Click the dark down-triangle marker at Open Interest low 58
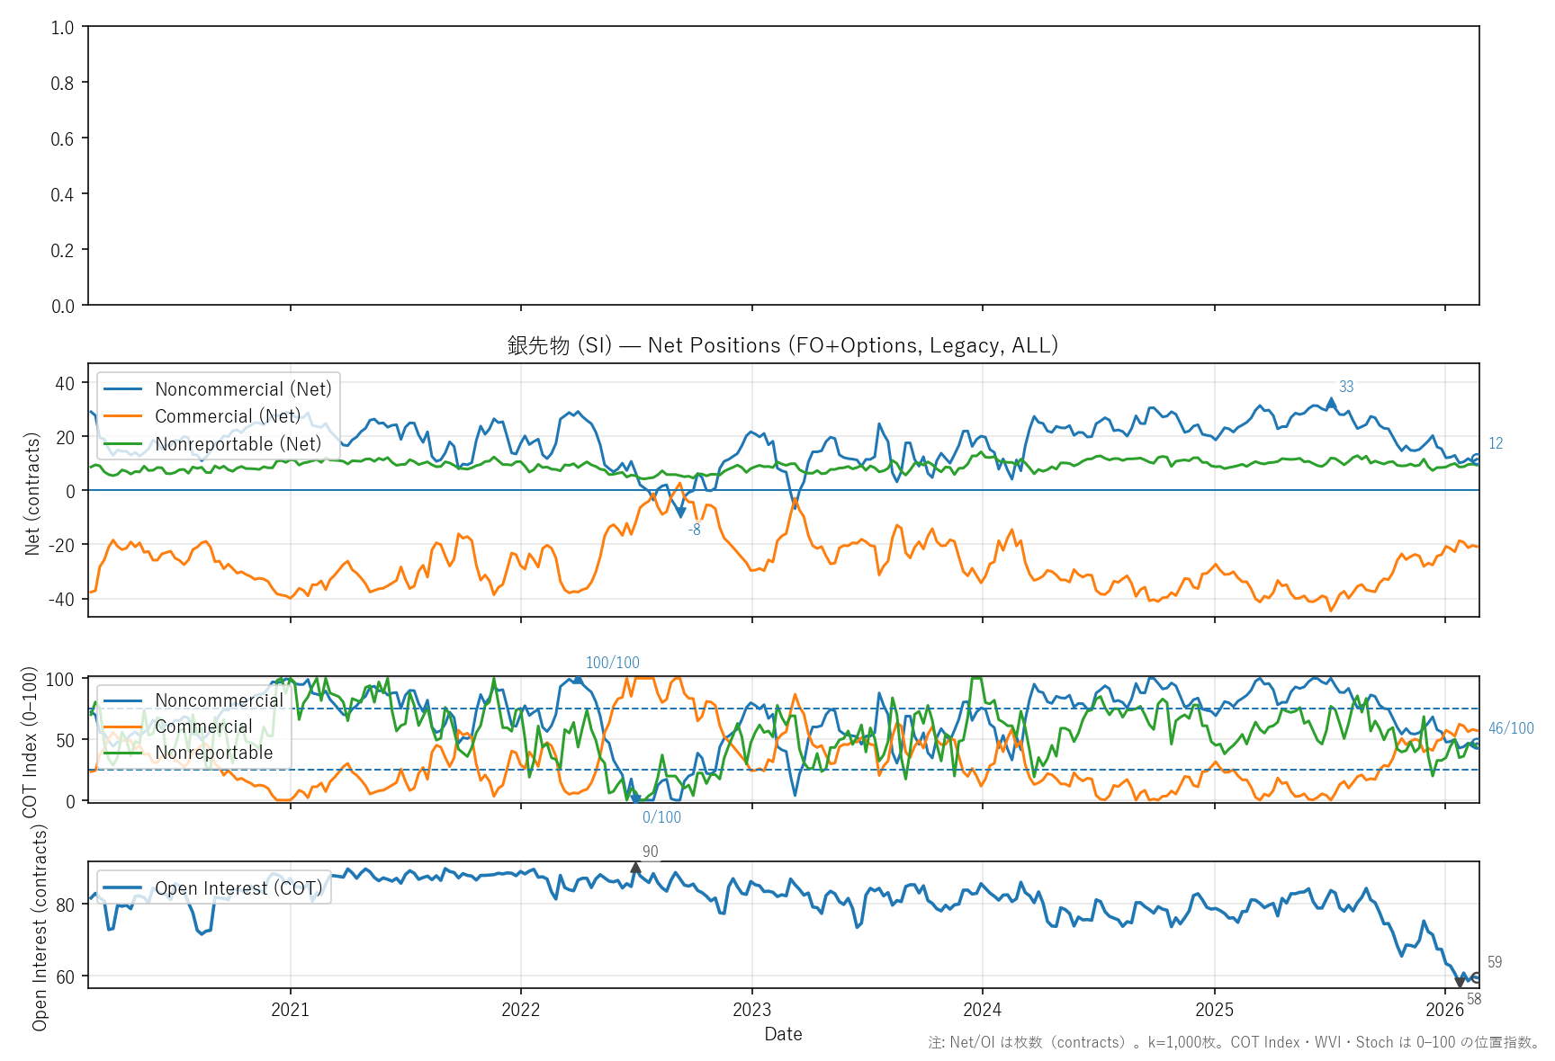The width and height of the screenshot is (1555, 1061). point(1460,983)
